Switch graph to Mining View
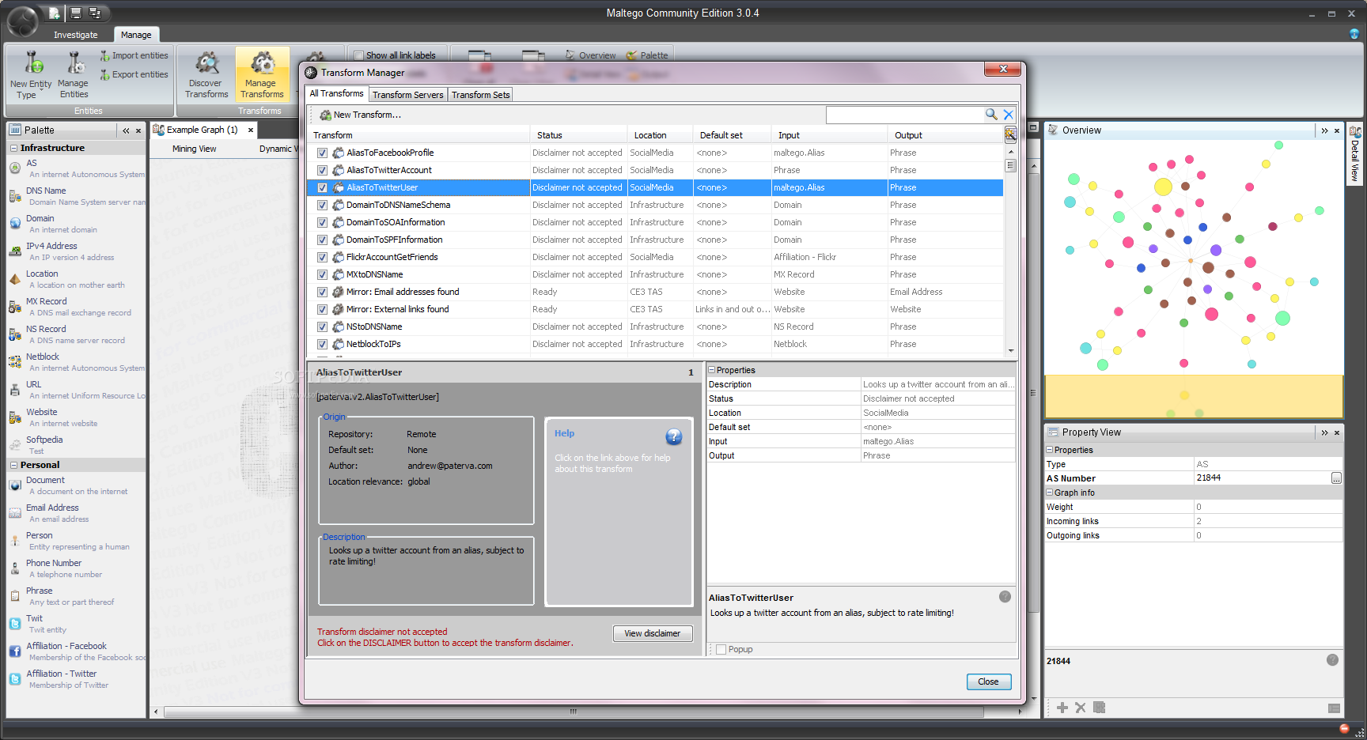 point(195,149)
